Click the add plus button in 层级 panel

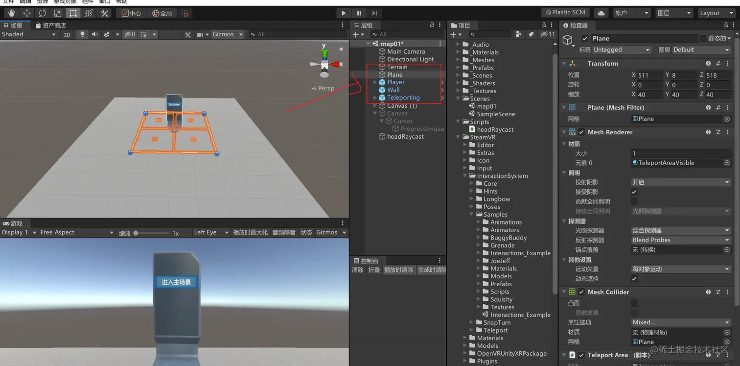click(356, 34)
